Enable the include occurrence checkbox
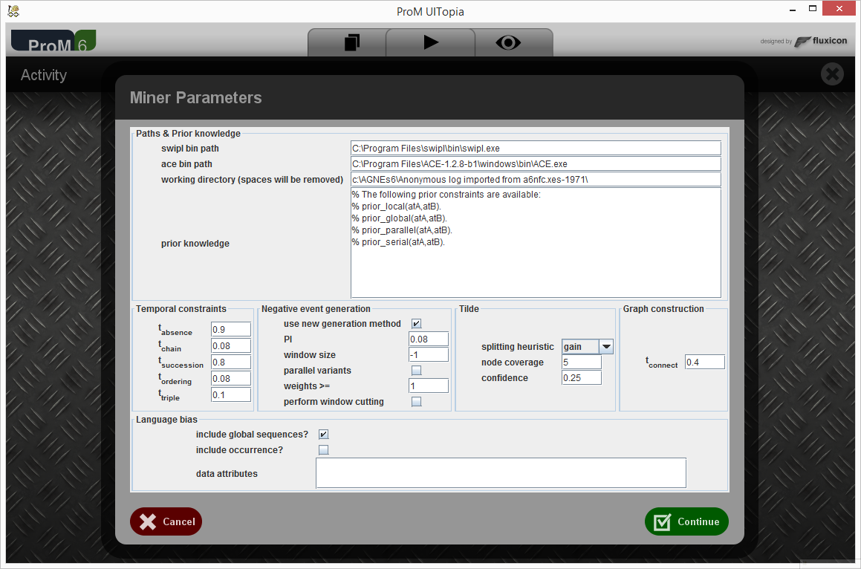 (323, 450)
